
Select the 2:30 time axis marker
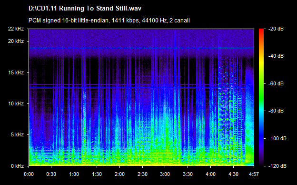coord(142,174)
